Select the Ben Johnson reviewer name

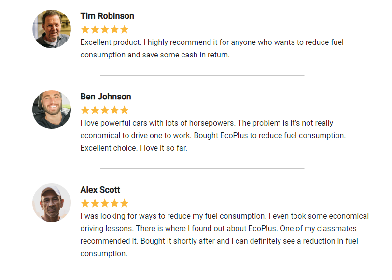106,97
